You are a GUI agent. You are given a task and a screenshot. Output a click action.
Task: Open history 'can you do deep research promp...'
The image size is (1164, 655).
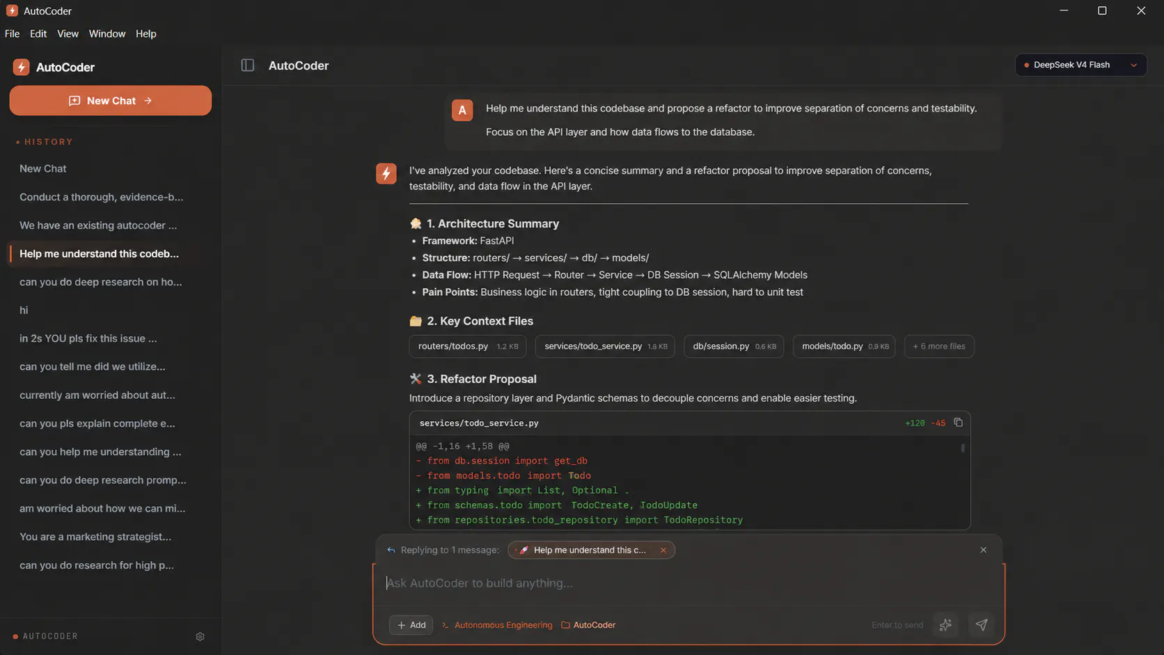click(x=111, y=480)
